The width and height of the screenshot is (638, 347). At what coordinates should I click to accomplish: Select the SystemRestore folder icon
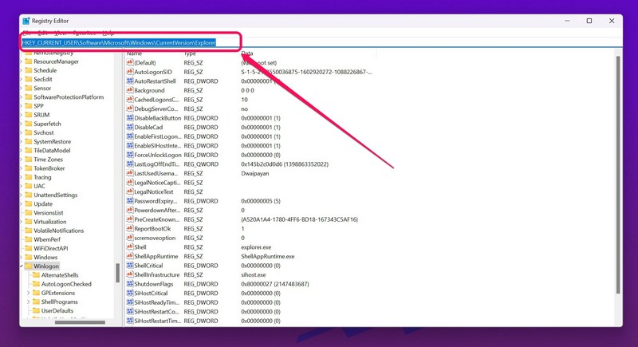click(29, 141)
